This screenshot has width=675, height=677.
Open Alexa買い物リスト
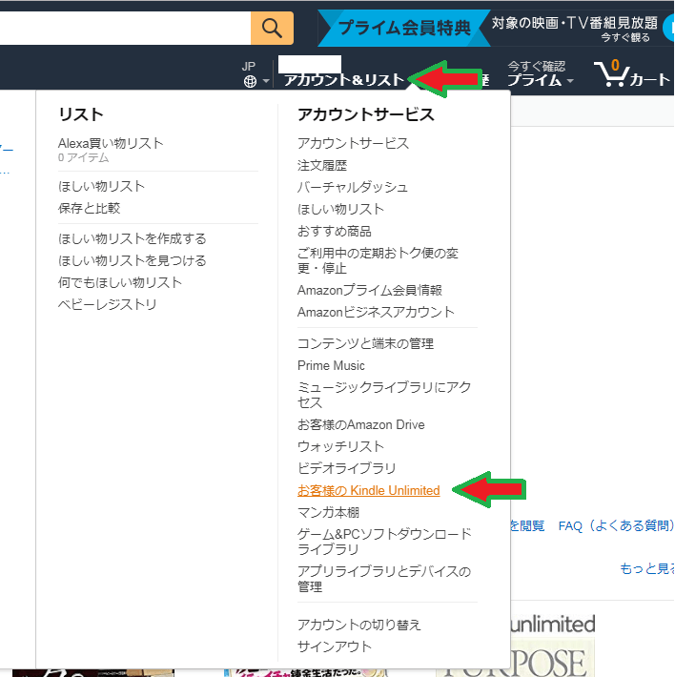click(x=111, y=143)
